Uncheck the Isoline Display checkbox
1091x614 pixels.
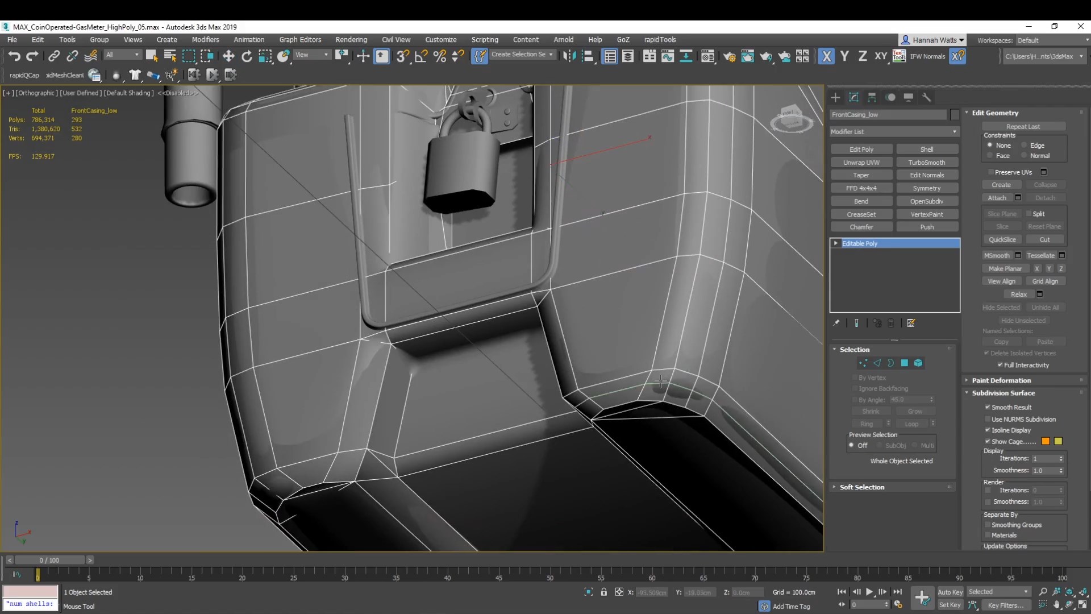(x=988, y=430)
